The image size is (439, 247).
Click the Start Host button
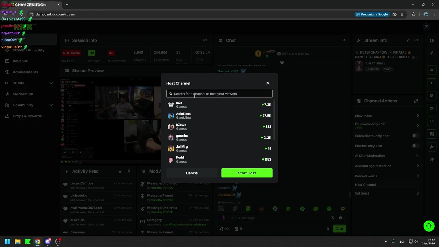(247, 173)
